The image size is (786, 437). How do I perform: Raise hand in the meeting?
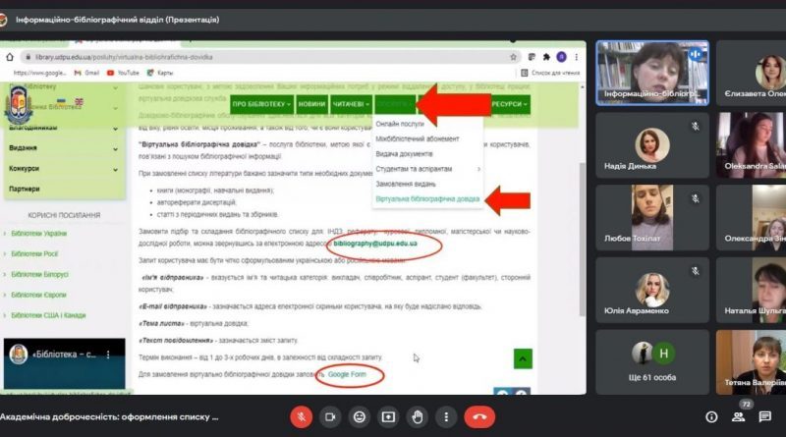coord(418,417)
